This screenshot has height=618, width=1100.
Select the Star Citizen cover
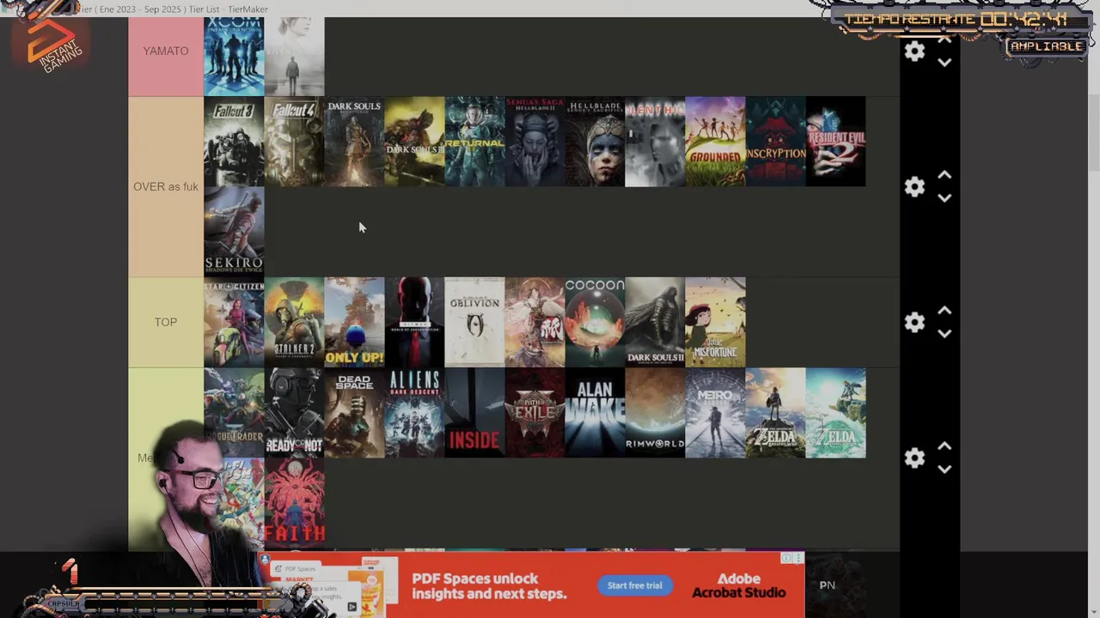coord(234,323)
